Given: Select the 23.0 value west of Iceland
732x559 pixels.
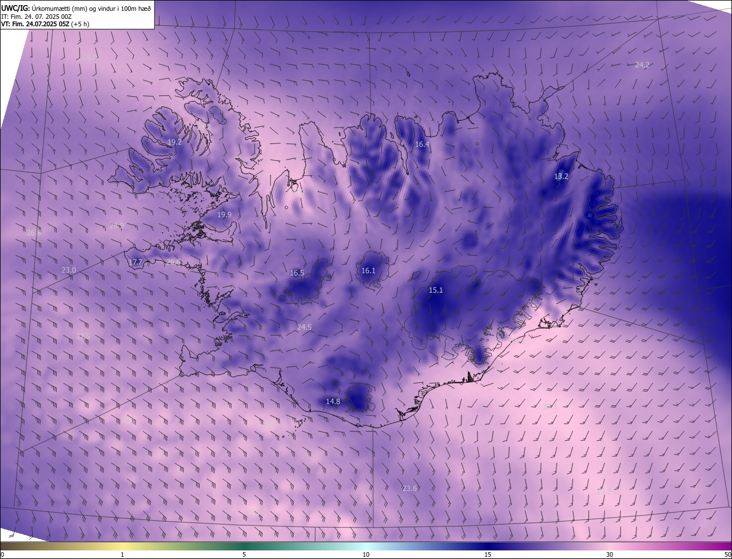Looking at the screenshot, I should point(69,270).
